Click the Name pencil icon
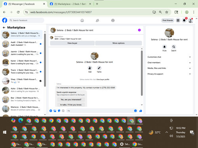This screenshot has height=148, width=198. click(99, 68)
